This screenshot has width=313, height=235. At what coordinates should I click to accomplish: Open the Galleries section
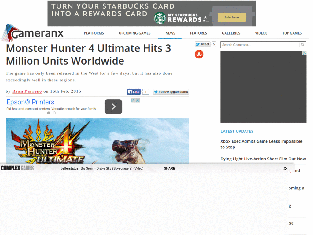tap(231, 33)
